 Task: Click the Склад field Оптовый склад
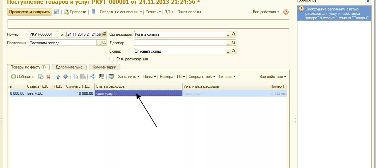(180, 51)
